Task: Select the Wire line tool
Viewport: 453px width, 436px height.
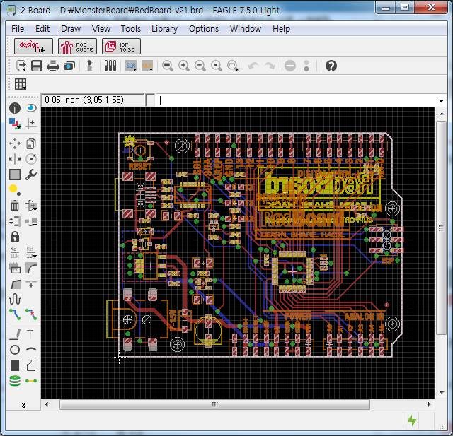Action: click(15, 334)
